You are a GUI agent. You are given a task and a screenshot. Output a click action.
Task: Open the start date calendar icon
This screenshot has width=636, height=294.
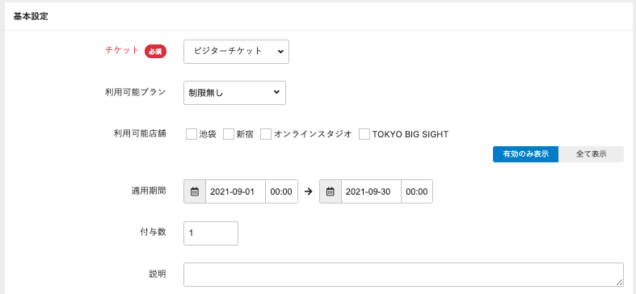coord(195,191)
